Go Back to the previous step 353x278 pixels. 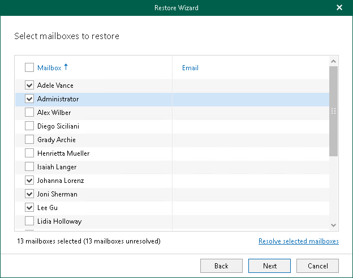pyautogui.click(x=221, y=266)
